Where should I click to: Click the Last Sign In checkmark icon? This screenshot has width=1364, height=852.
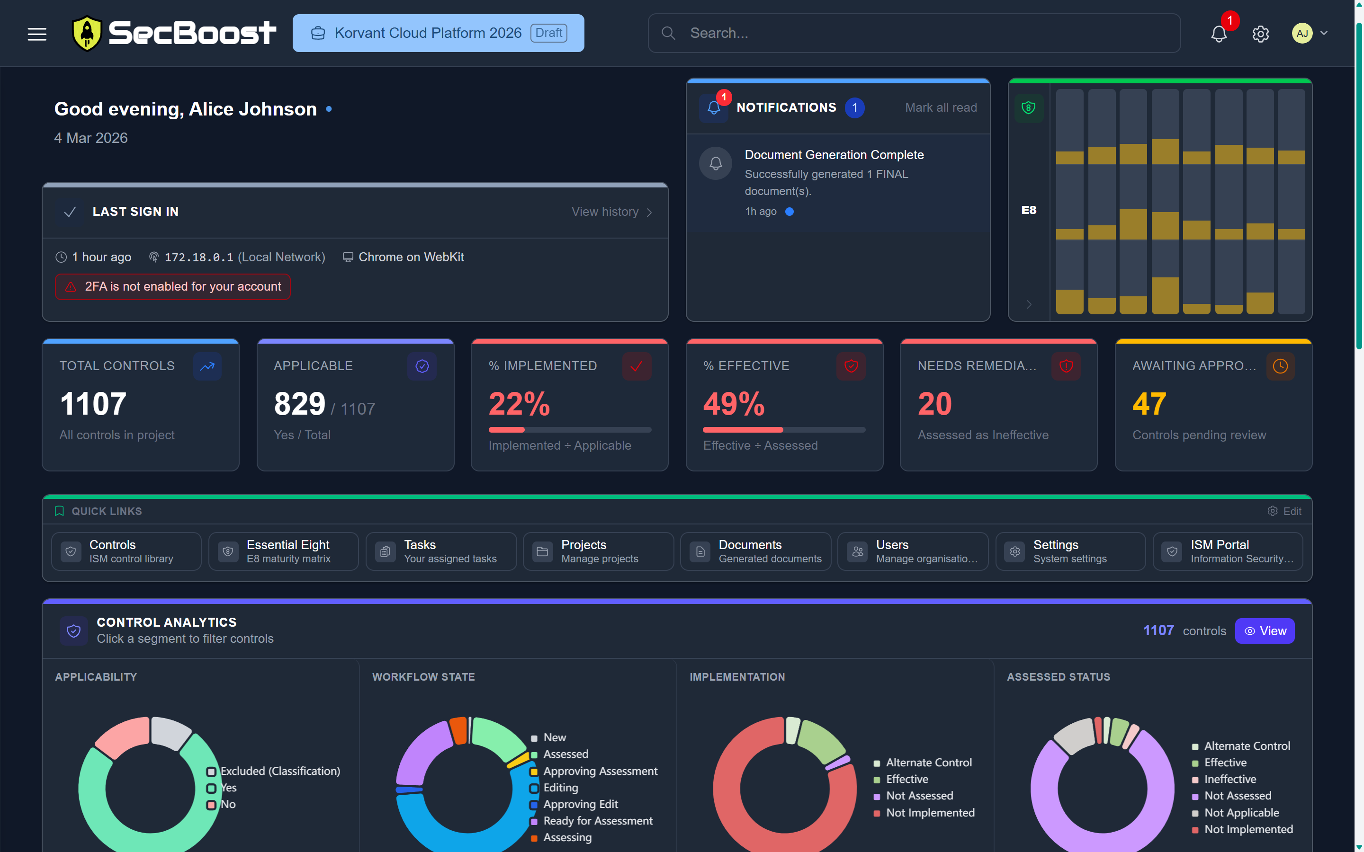point(70,212)
